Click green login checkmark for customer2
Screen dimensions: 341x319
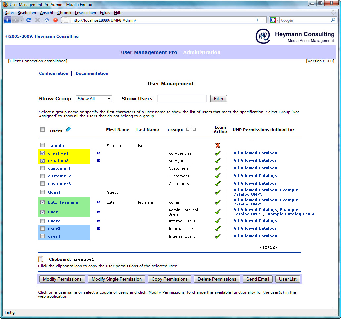(218, 176)
